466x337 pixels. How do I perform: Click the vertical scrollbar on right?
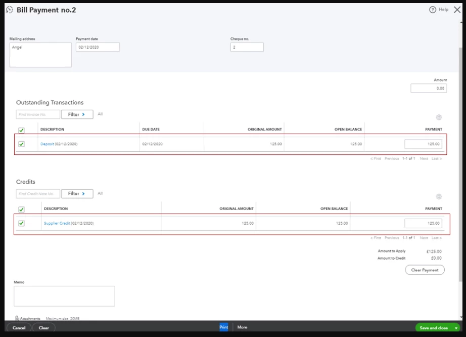(460, 164)
